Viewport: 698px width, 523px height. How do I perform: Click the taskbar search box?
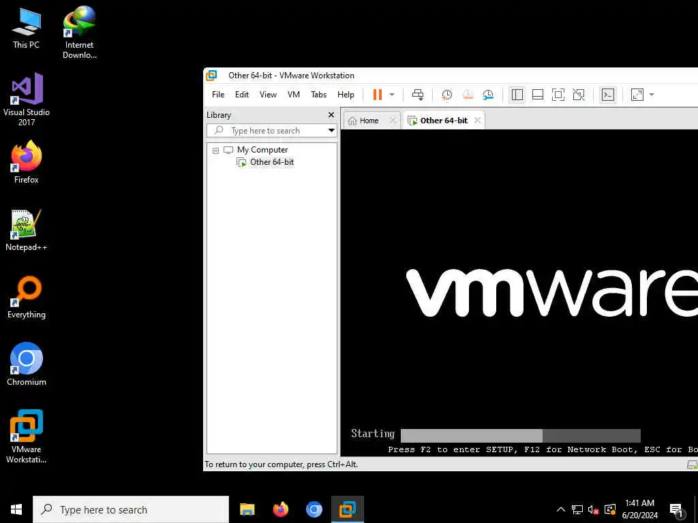tap(131, 509)
